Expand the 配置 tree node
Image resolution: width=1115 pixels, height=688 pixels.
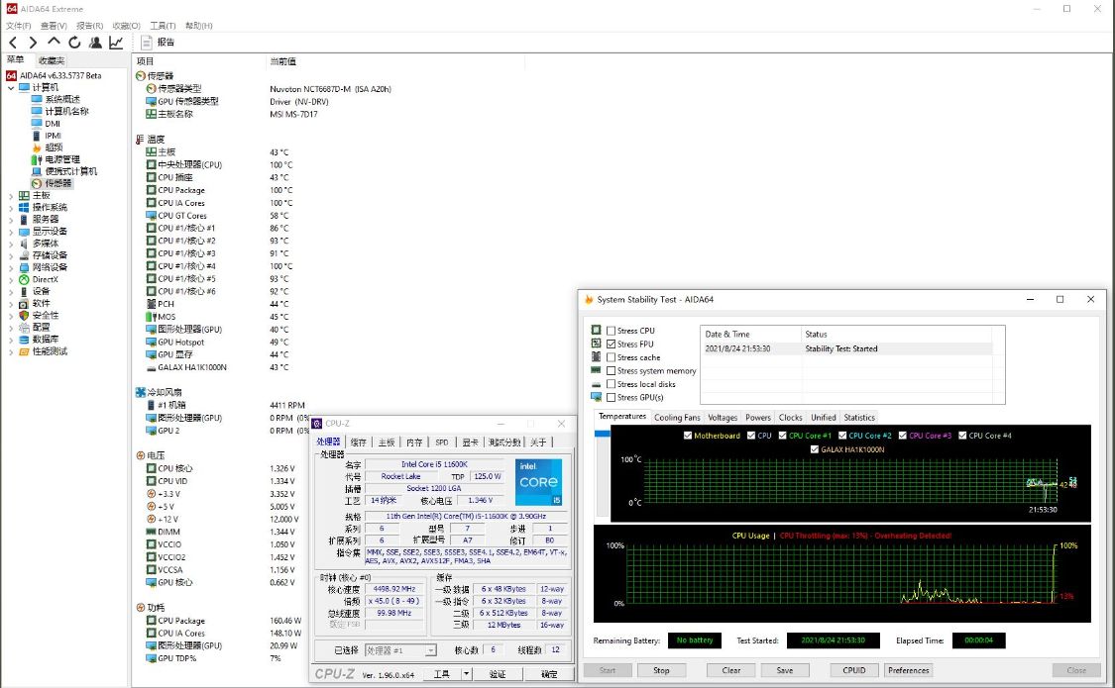pyautogui.click(x=11, y=328)
